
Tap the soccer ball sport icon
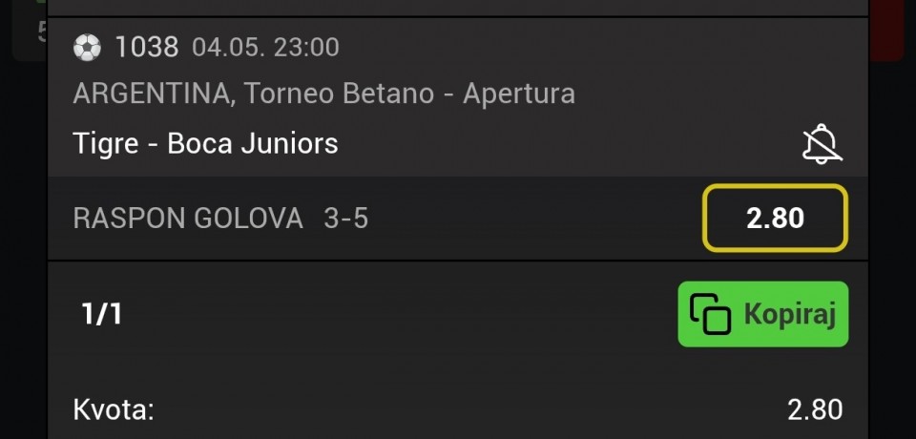87,47
